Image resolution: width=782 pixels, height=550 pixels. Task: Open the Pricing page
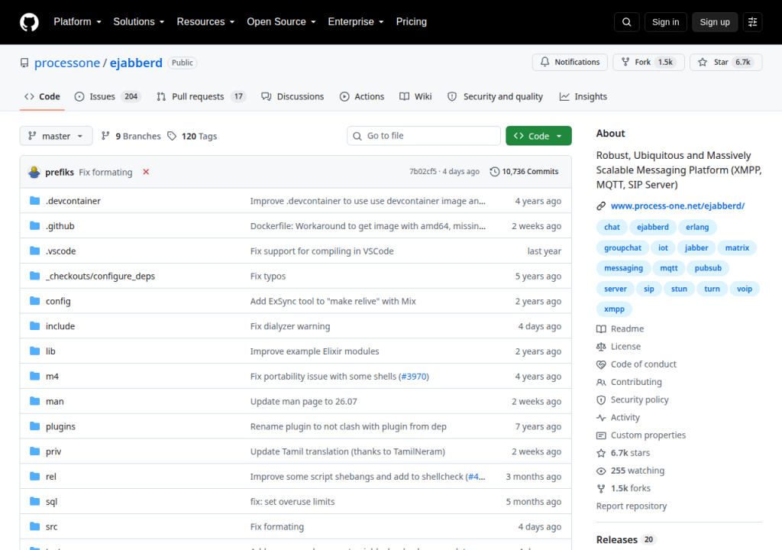412,22
